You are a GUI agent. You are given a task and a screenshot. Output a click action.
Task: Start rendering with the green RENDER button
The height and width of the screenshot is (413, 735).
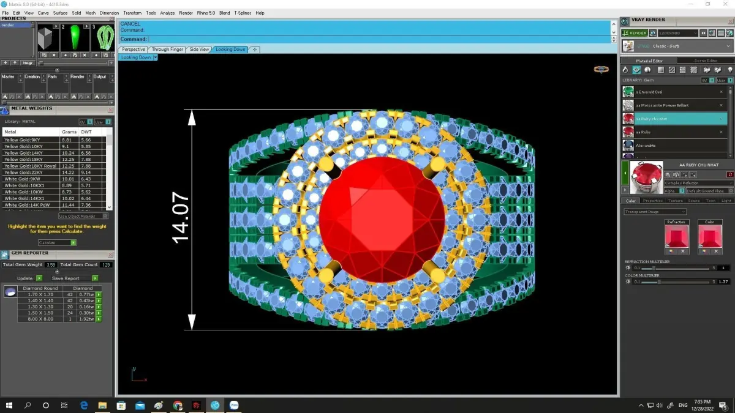coord(634,33)
